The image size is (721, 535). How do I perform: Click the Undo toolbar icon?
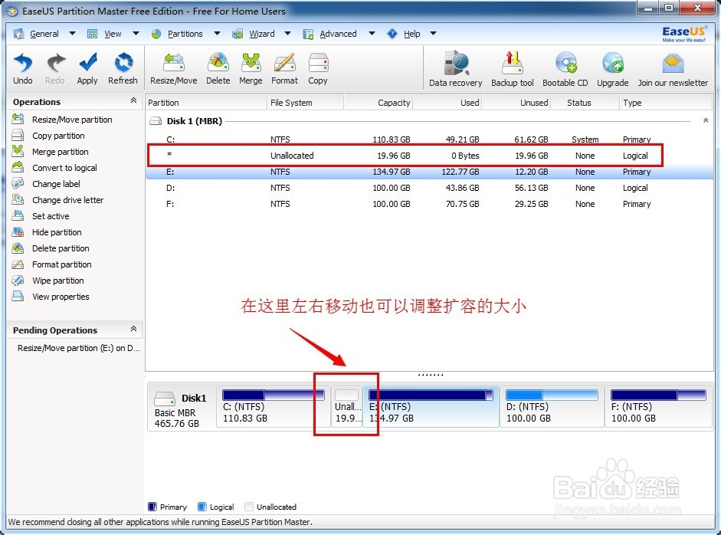[22, 68]
